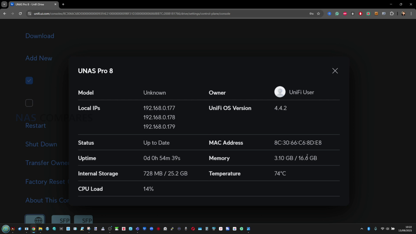Screen dimensions: 416x234
Task: Open the Windows Start button
Action: tap(6, 229)
